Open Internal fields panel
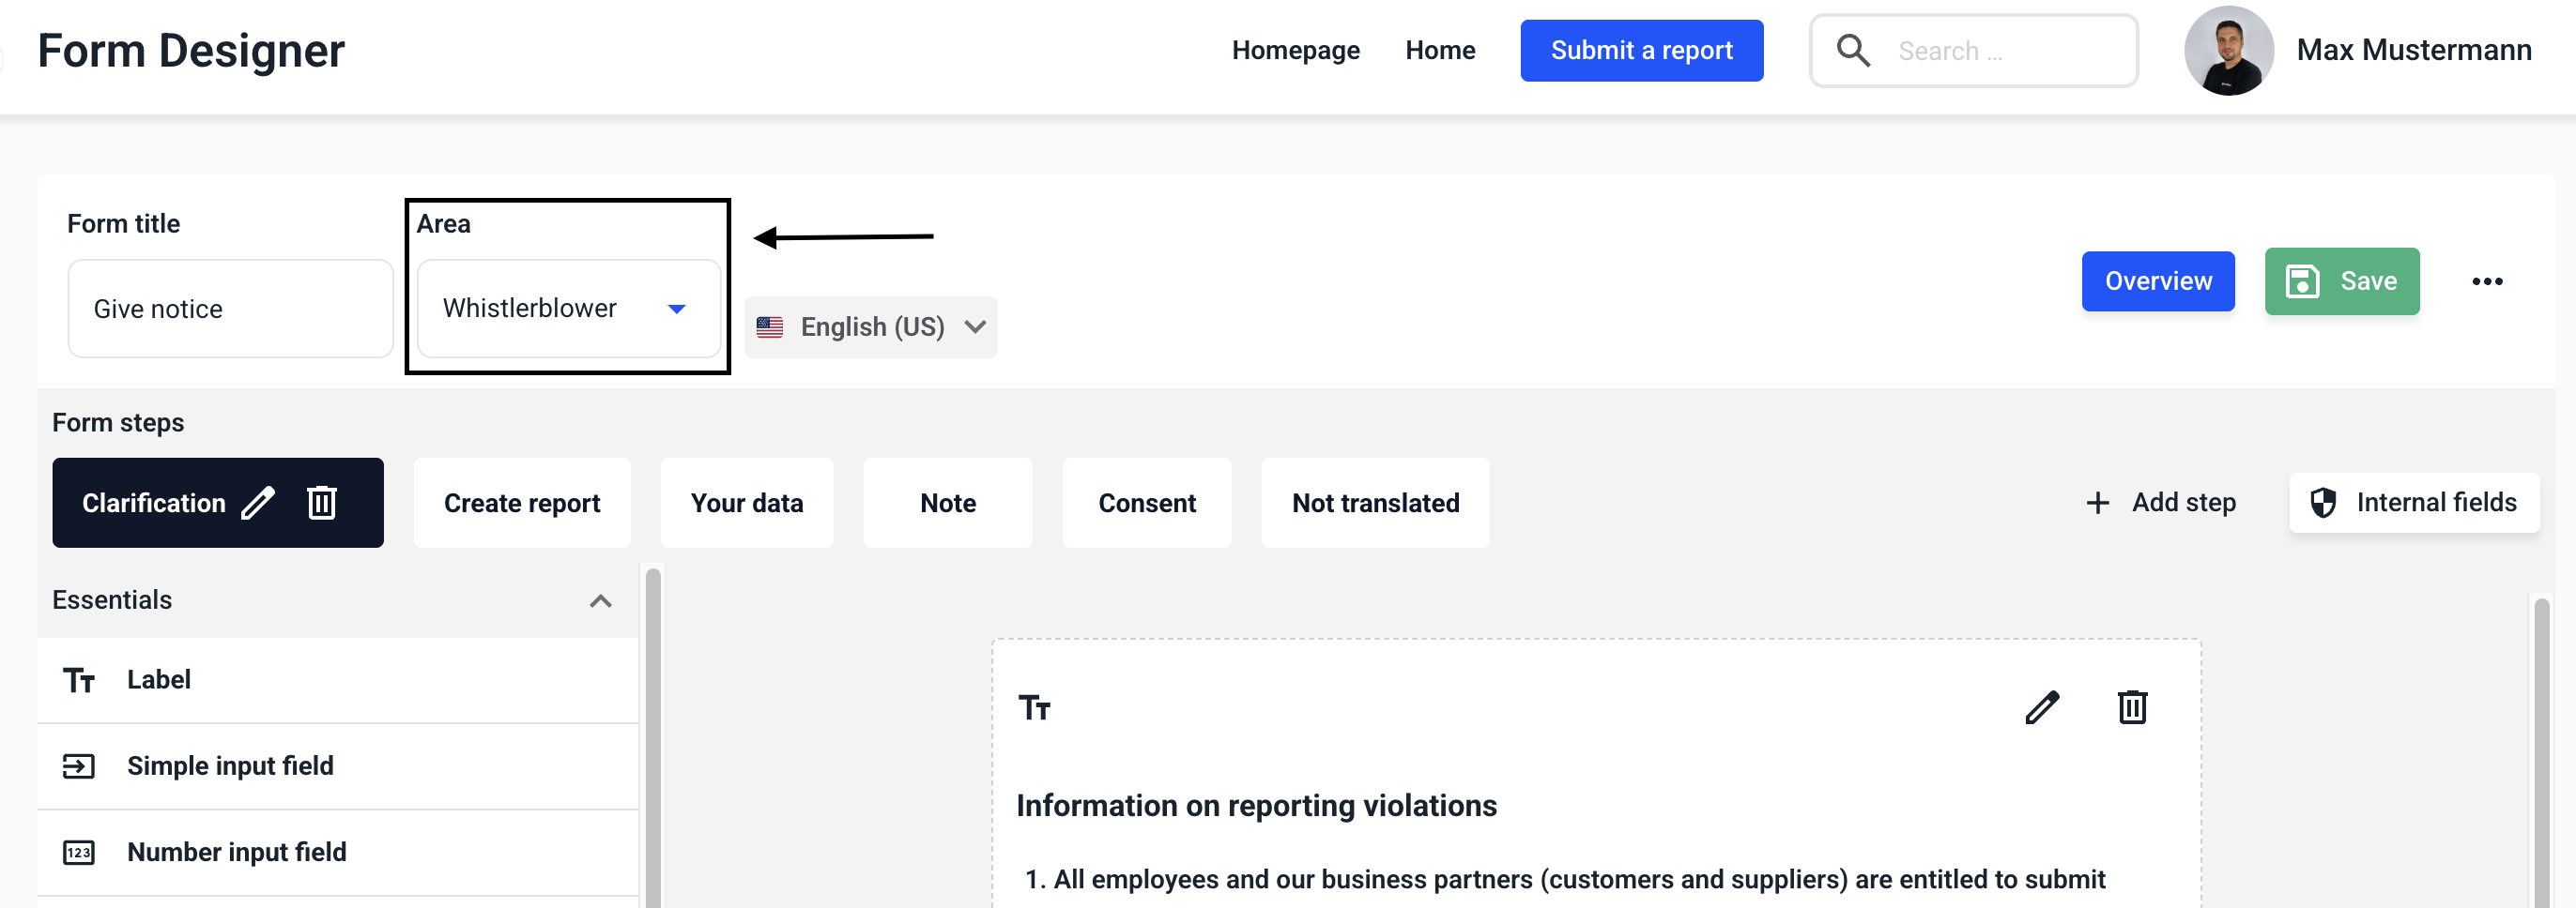 coord(2413,503)
